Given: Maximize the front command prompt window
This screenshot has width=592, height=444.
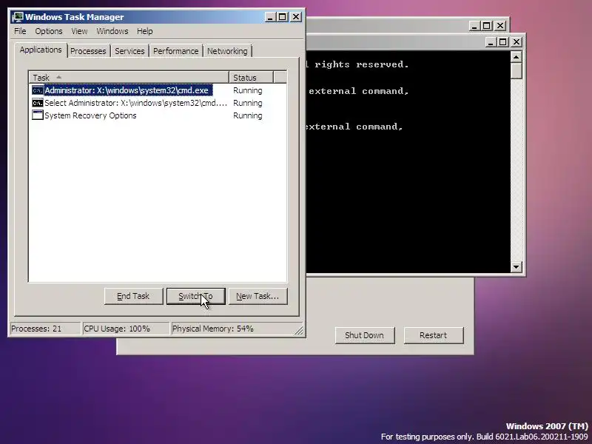Looking at the screenshot, I should [x=503, y=42].
